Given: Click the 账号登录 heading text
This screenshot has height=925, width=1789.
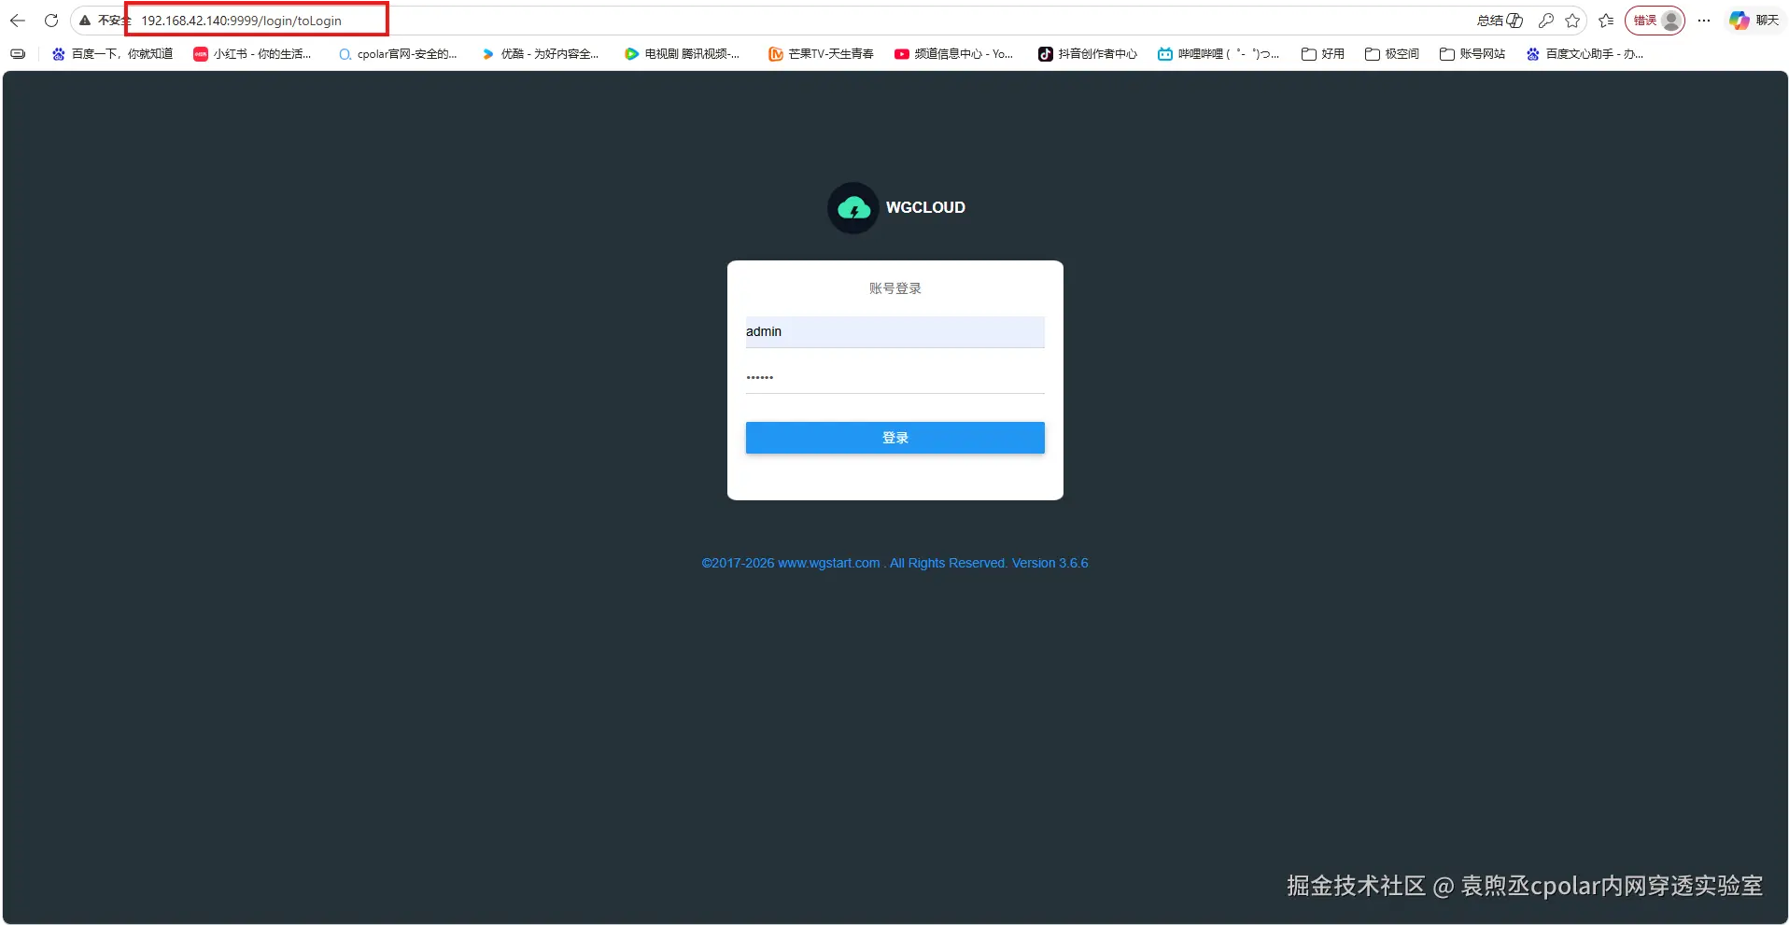Looking at the screenshot, I should pos(894,288).
